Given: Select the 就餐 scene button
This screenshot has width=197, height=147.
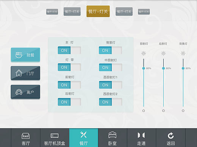Looking at the screenshot, I should (25, 55).
